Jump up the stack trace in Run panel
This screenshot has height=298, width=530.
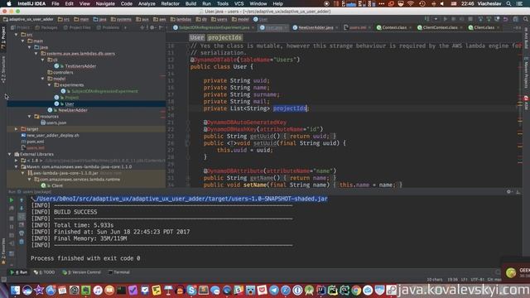click(x=22, y=200)
